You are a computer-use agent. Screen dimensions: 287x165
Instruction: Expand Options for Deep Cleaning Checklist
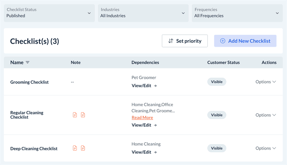click(266, 148)
